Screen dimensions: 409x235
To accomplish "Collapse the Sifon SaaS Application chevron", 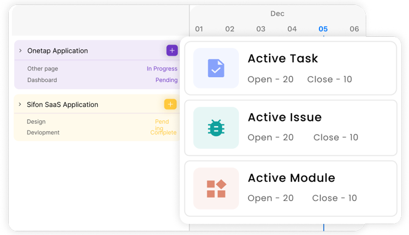I will (20, 104).
